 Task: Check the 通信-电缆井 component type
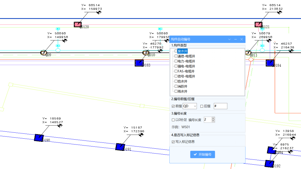[x=176, y=56]
